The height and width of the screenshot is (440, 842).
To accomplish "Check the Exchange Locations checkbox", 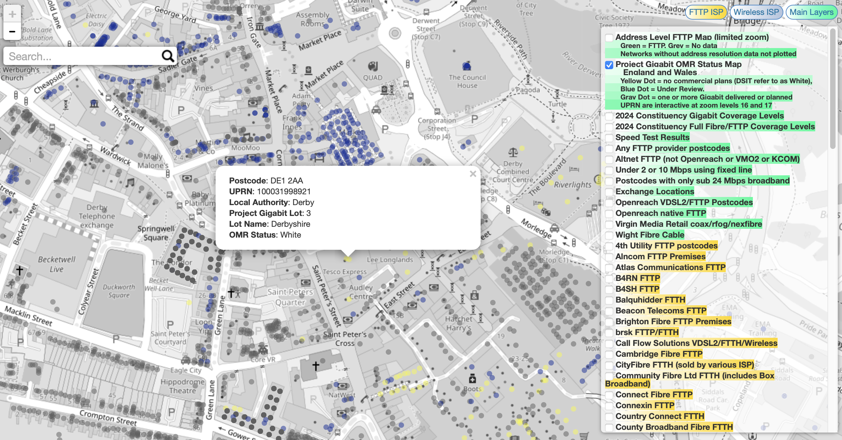I will click(x=609, y=192).
